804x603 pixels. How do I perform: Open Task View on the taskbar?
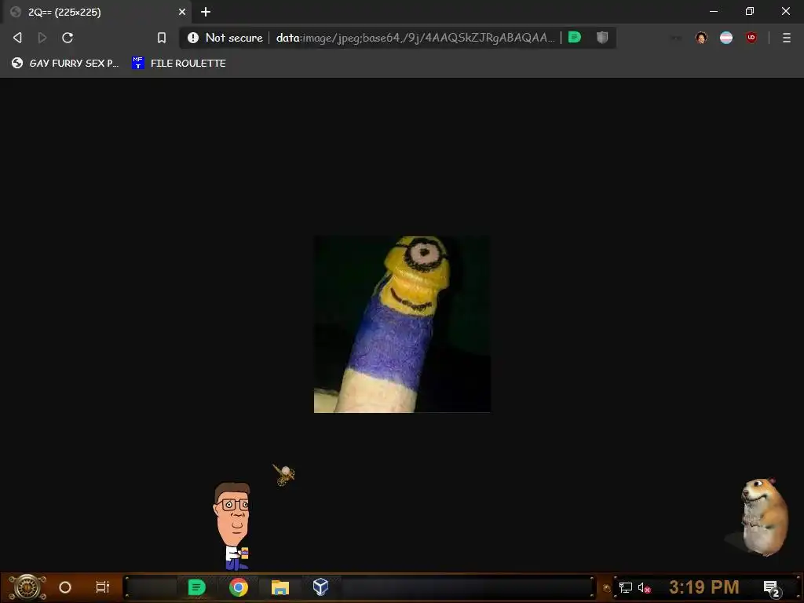103,587
